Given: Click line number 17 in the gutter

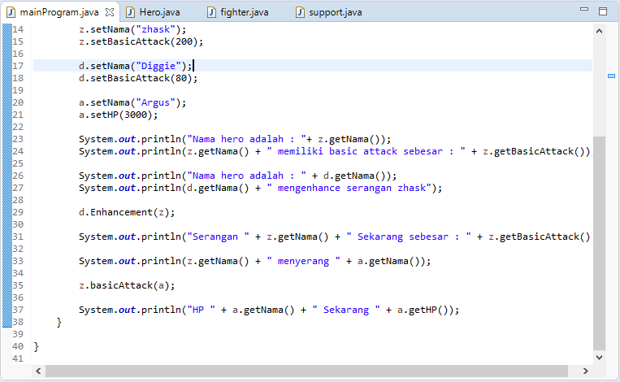Looking at the screenshot, I should 18,66.
